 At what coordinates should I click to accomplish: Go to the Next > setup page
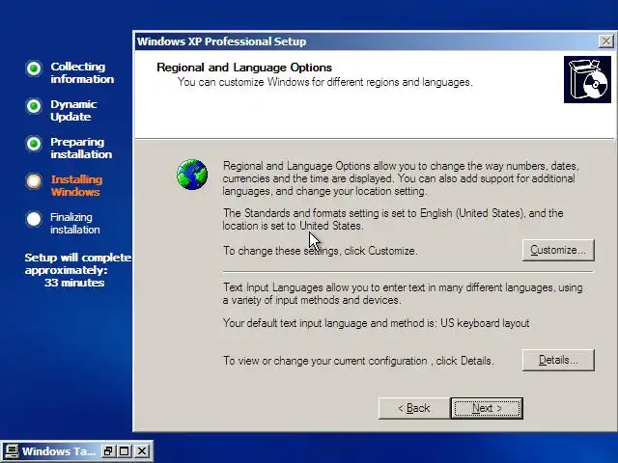click(487, 408)
